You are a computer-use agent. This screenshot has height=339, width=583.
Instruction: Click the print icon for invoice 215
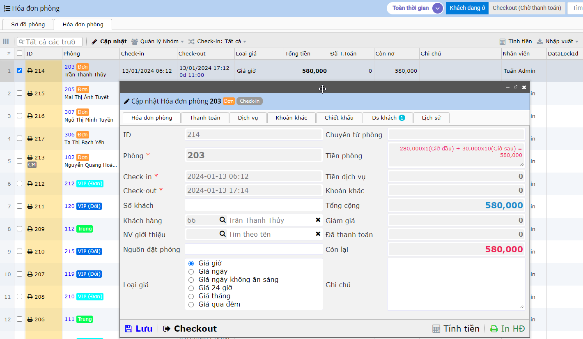tap(30, 94)
